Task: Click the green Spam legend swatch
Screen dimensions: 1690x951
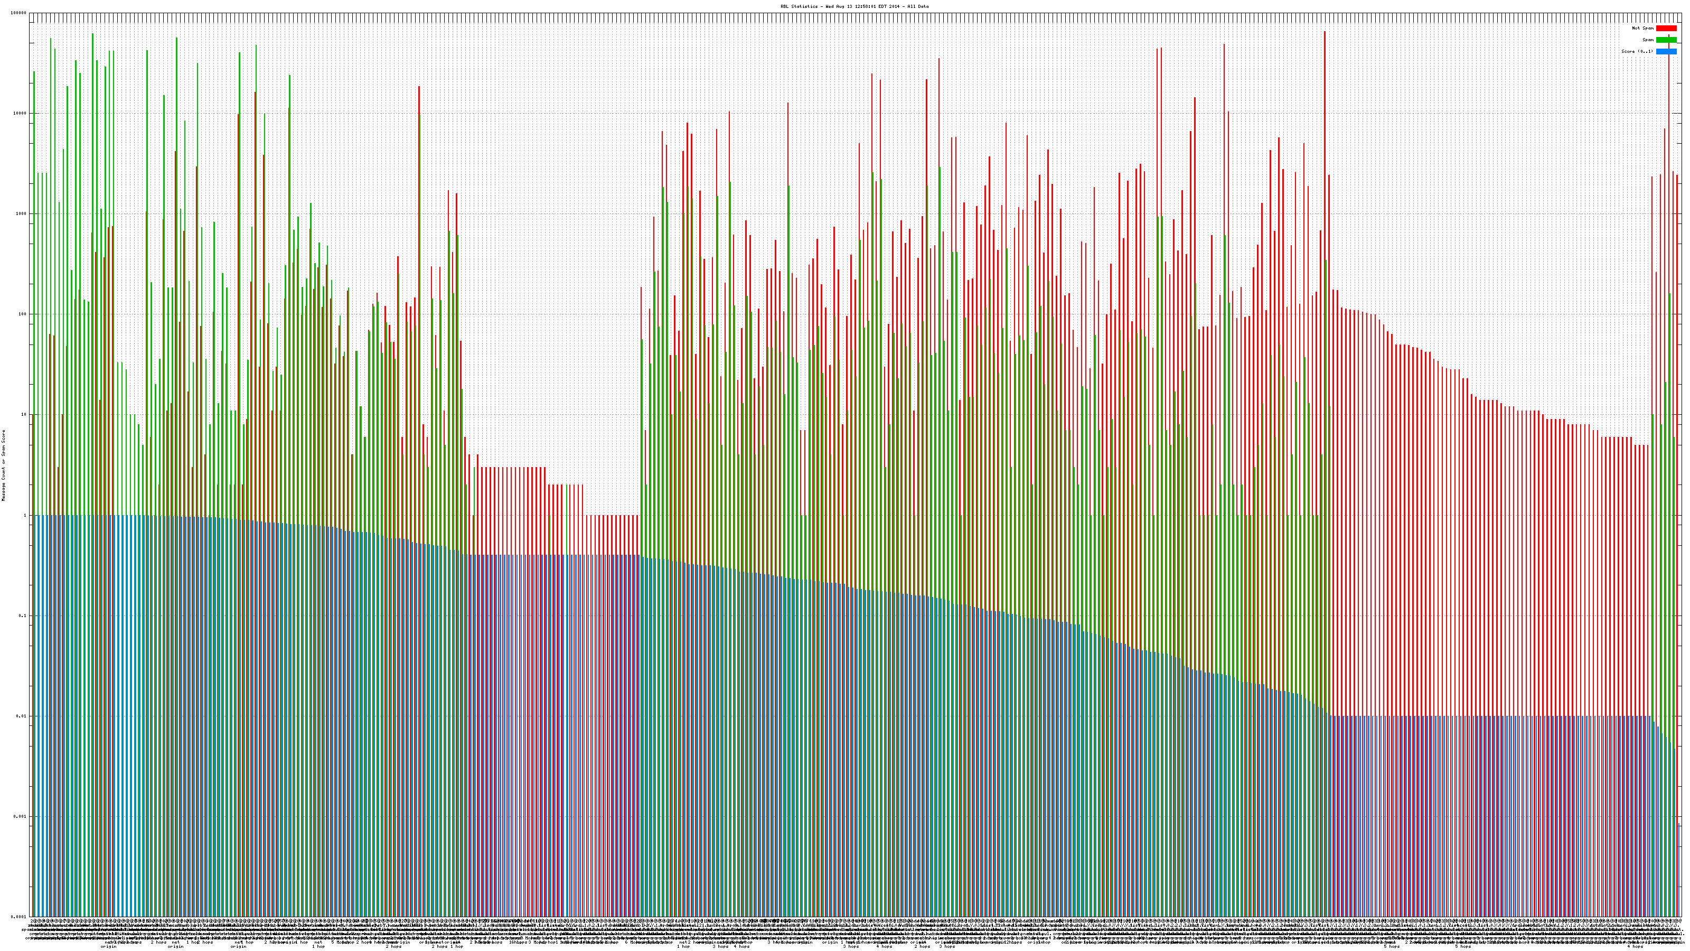Action: [1666, 40]
